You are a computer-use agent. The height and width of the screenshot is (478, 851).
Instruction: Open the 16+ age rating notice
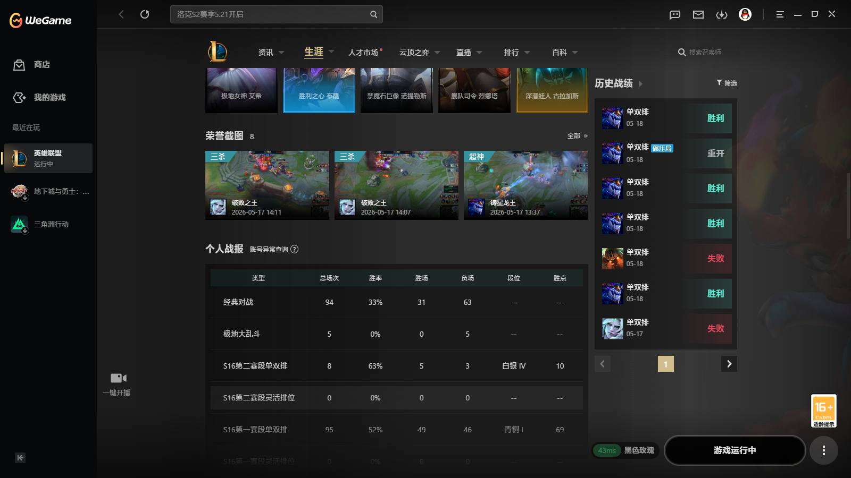coord(823,411)
